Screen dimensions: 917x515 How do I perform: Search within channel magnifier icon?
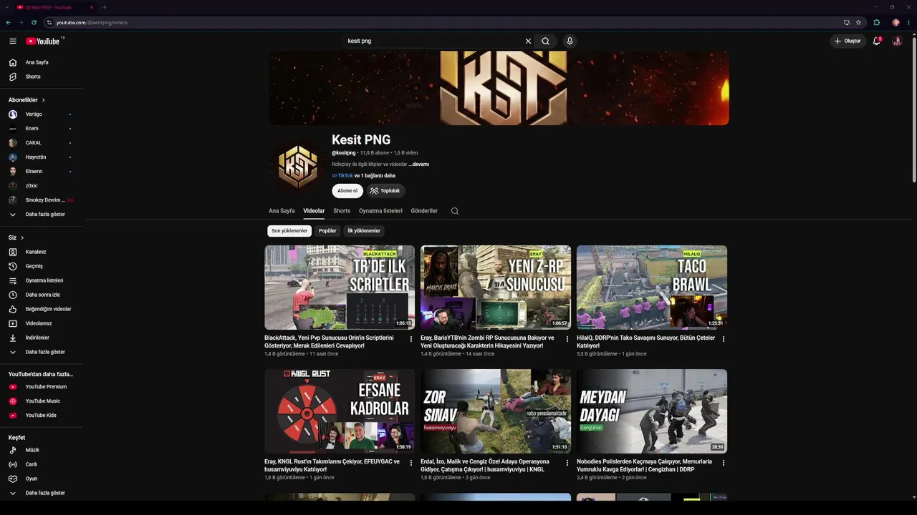tap(455, 211)
